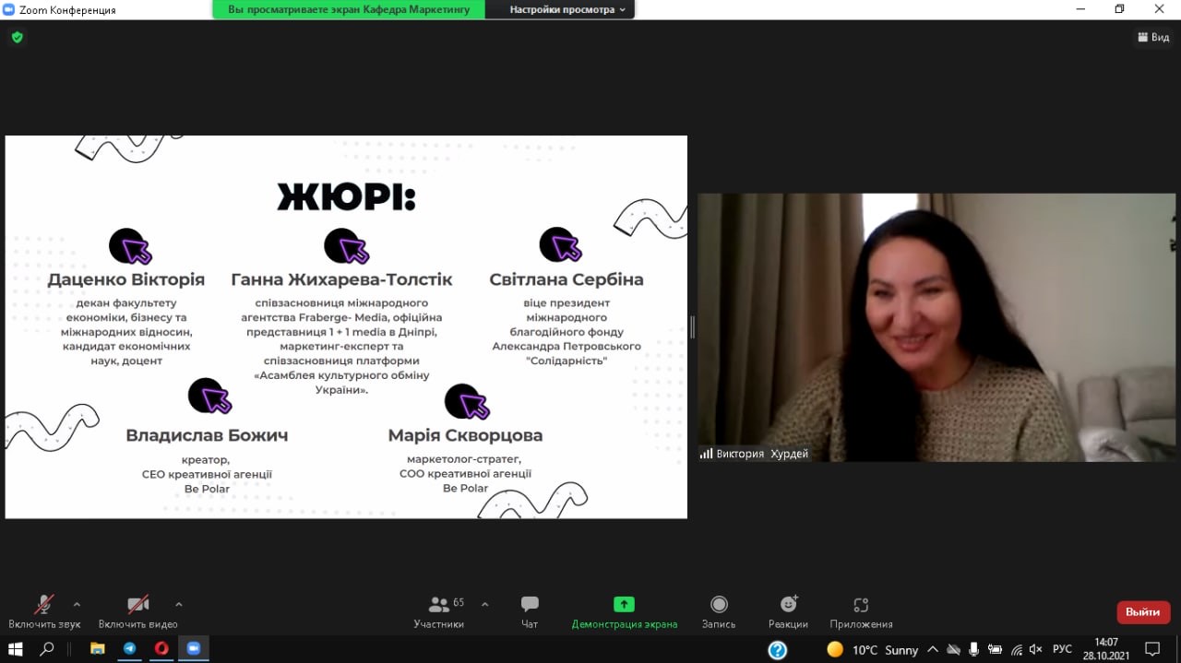Open Настройки просмотра view options dropdown

coord(567,9)
